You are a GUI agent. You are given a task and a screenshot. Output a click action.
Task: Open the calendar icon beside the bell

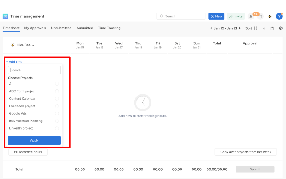click(260, 16)
